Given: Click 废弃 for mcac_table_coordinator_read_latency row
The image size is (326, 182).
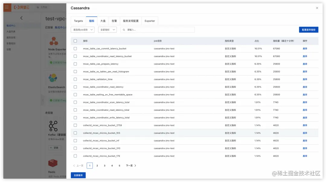Looking at the screenshot, I should [x=305, y=87].
